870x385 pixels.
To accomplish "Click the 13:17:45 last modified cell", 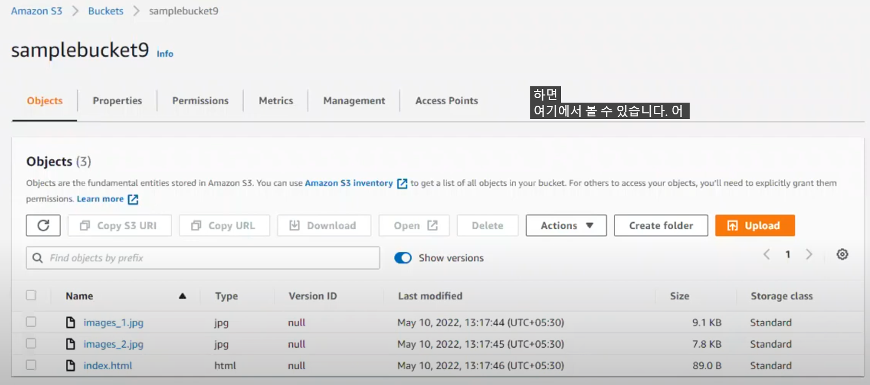I will click(x=481, y=344).
